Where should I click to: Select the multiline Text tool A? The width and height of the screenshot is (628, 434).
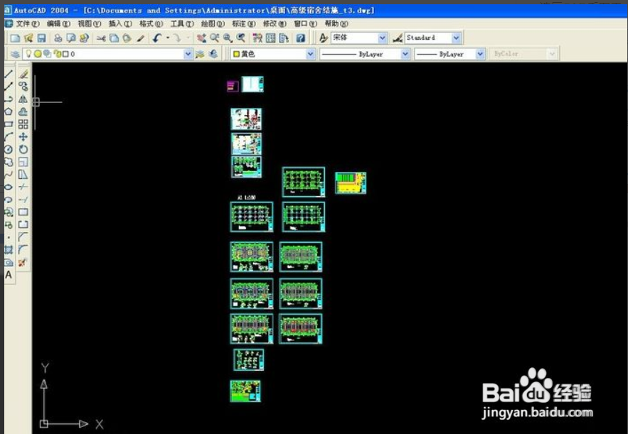click(9, 275)
